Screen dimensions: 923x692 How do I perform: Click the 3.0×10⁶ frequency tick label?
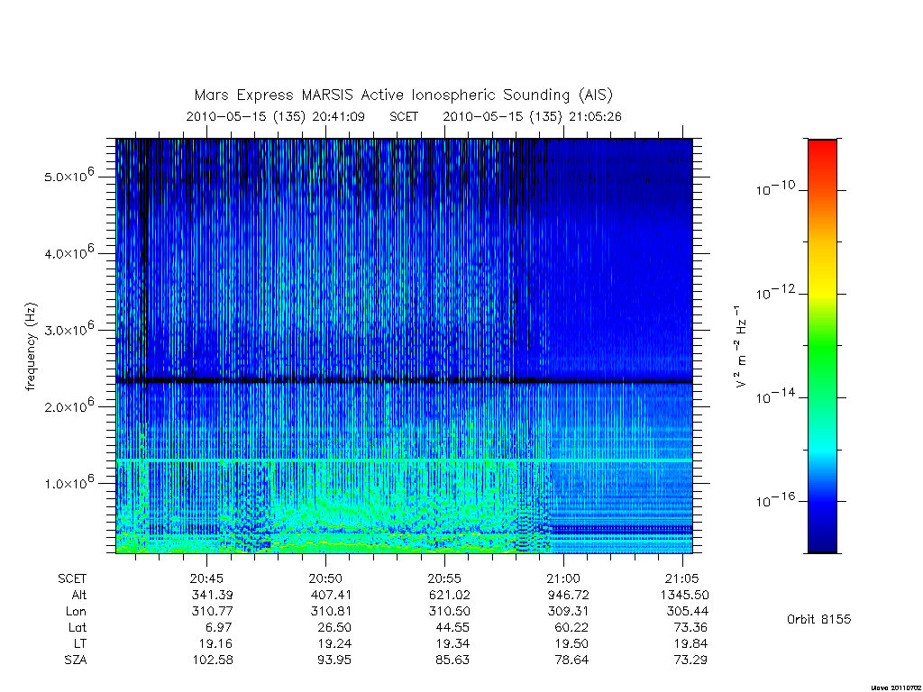69,329
